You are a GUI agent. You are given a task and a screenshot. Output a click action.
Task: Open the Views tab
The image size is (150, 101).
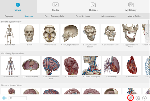click(18, 7)
